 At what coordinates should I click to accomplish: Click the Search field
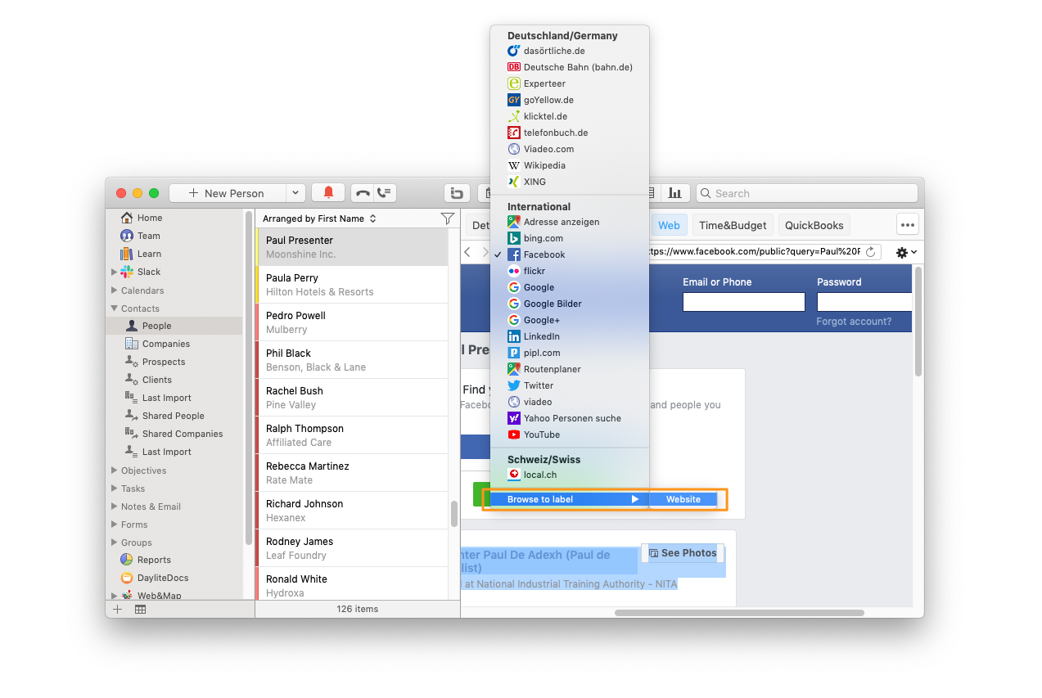[807, 193]
